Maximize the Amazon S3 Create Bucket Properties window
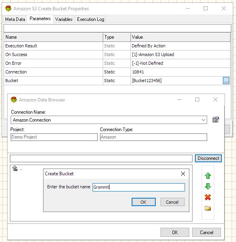The image size is (236, 242). tap(206, 8)
